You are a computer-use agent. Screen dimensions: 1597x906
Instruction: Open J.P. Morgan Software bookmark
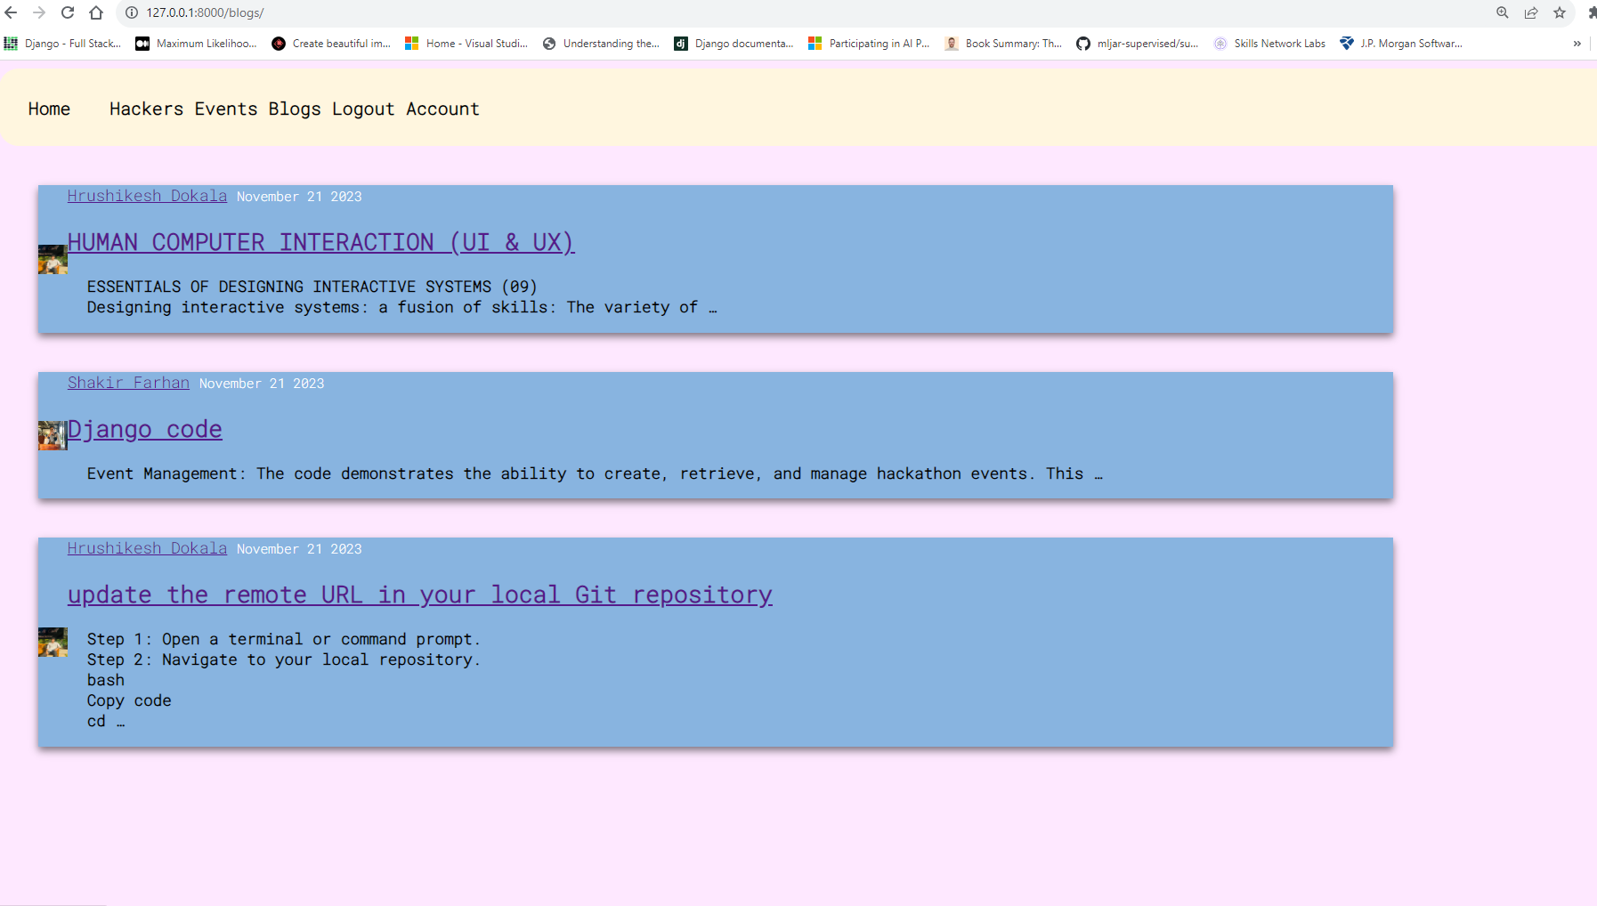click(1401, 44)
